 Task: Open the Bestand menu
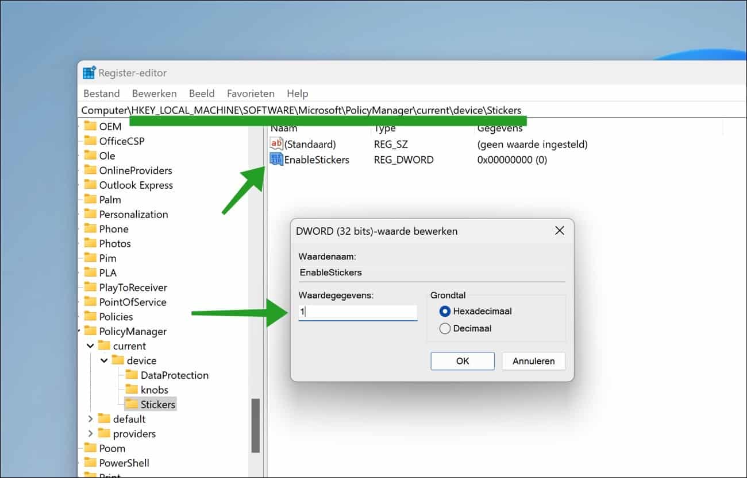[102, 94]
